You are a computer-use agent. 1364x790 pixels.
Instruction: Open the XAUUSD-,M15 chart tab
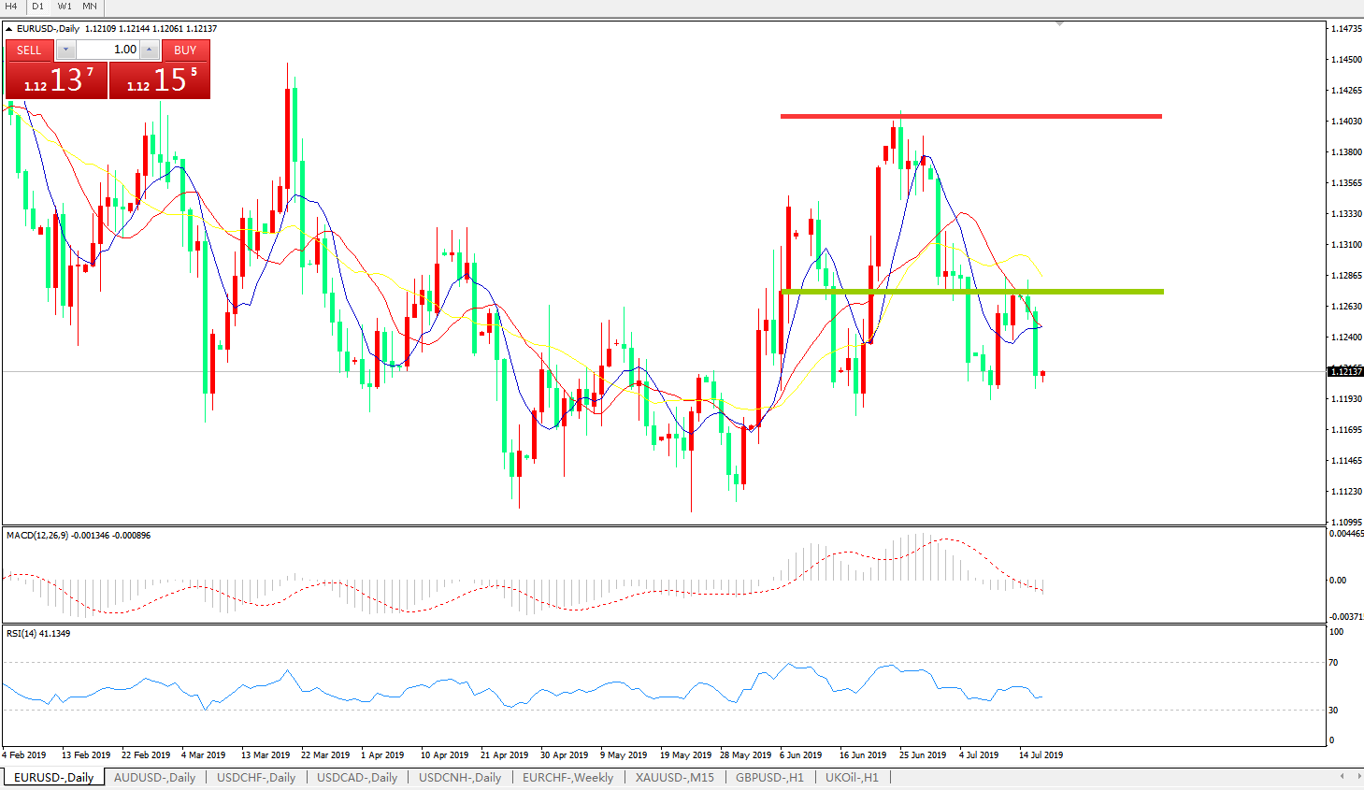pyautogui.click(x=674, y=778)
